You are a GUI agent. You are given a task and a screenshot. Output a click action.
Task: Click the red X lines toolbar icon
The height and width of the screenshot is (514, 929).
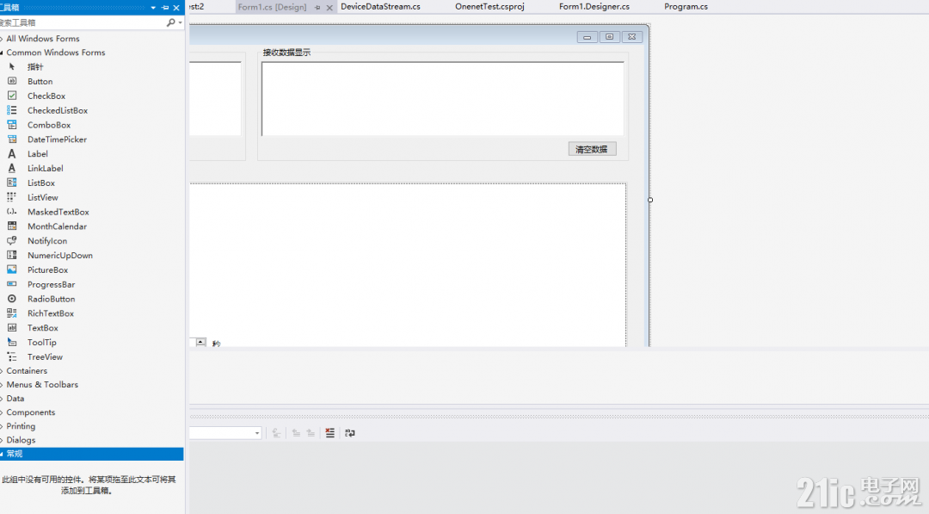click(330, 433)
